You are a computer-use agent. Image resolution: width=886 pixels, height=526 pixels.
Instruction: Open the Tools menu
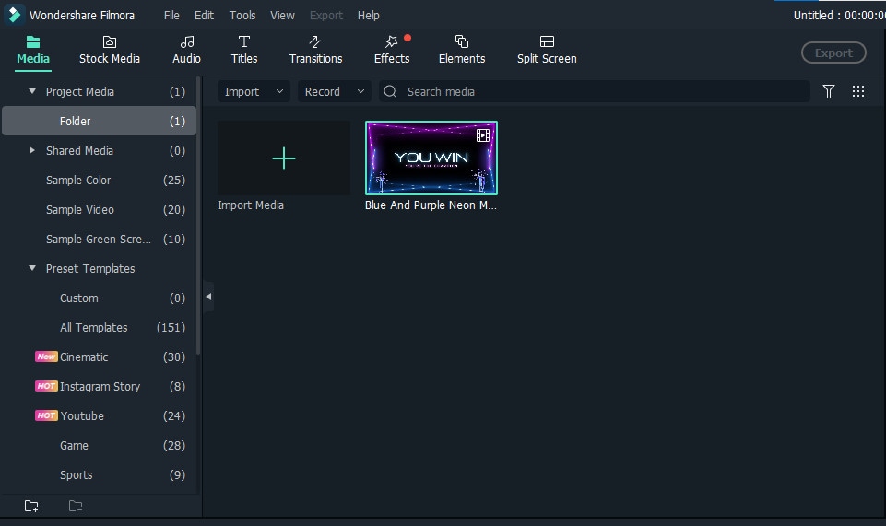(x=242, y=16)
